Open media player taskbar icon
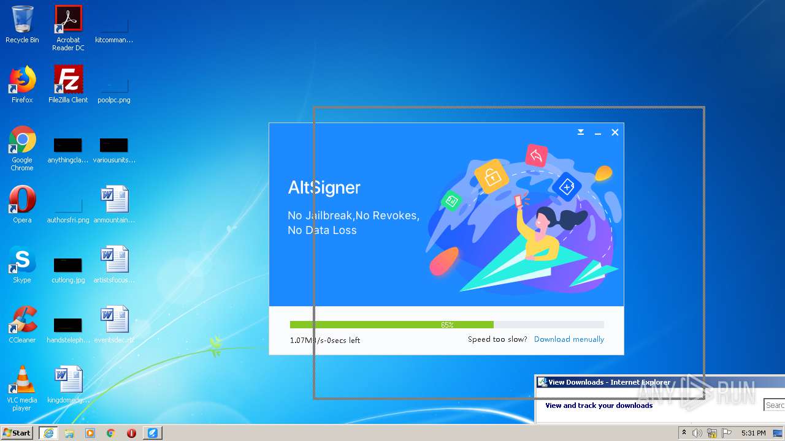 click(x=90, y=433)
